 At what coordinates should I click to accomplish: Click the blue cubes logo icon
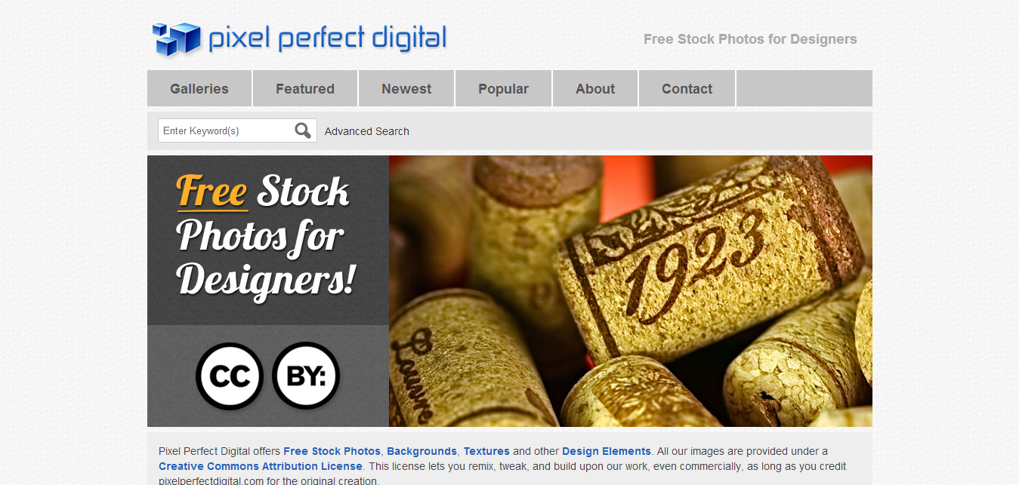click(x=177, y=39)
